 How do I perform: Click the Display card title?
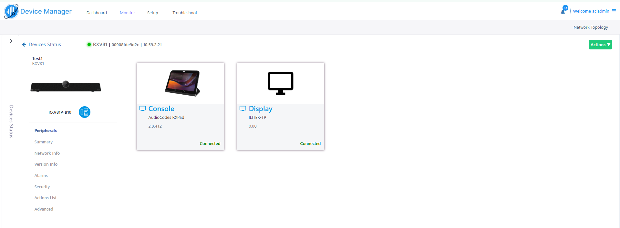pyautogui.click(x=261, y=109)
